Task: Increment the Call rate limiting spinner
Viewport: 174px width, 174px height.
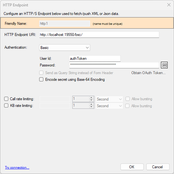Action: click(x=91, y=98)
